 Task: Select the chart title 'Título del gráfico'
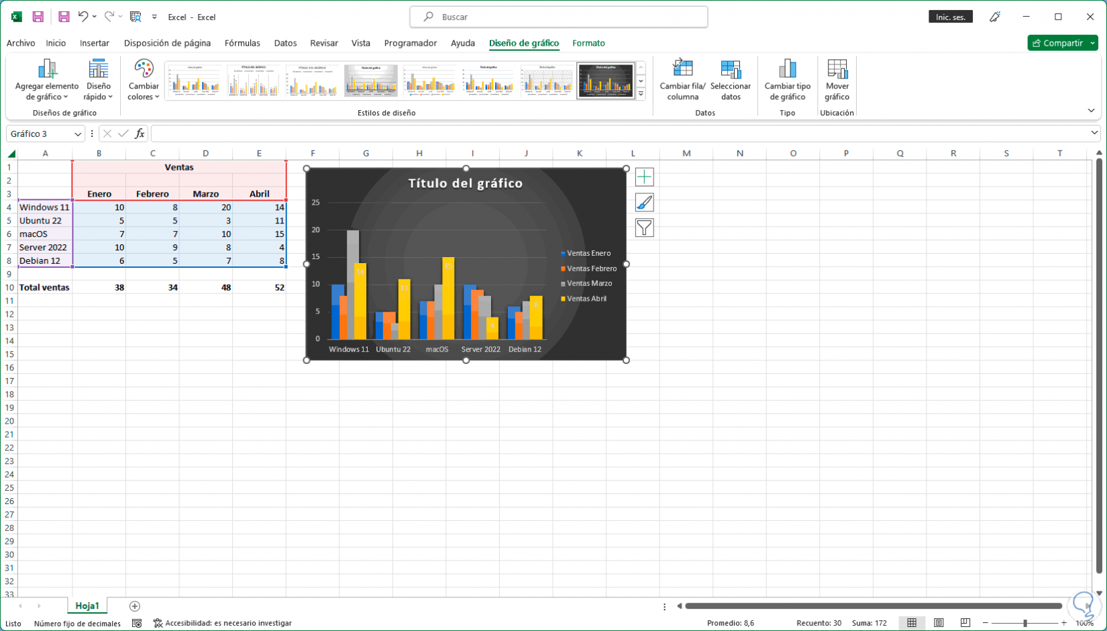466,183
